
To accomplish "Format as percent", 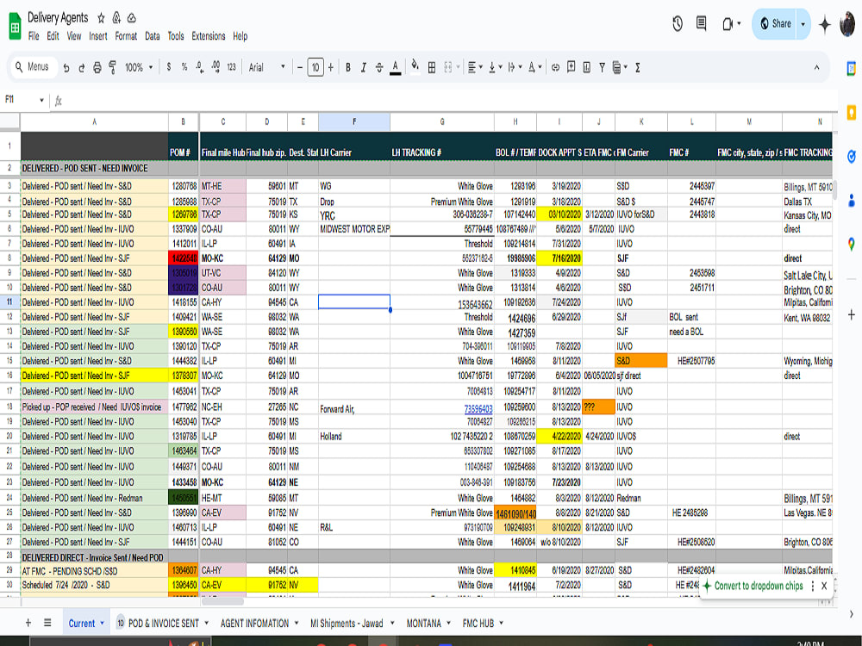I will point(184,67).
